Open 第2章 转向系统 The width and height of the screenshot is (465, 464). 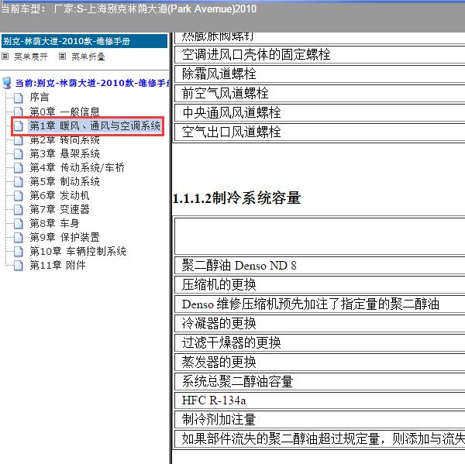(x=64, y=140)
